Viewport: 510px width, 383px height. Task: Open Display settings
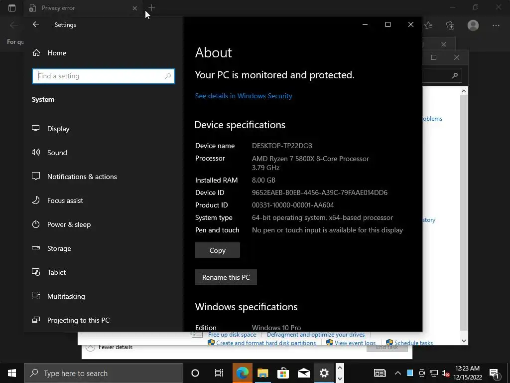coord(51,129)
